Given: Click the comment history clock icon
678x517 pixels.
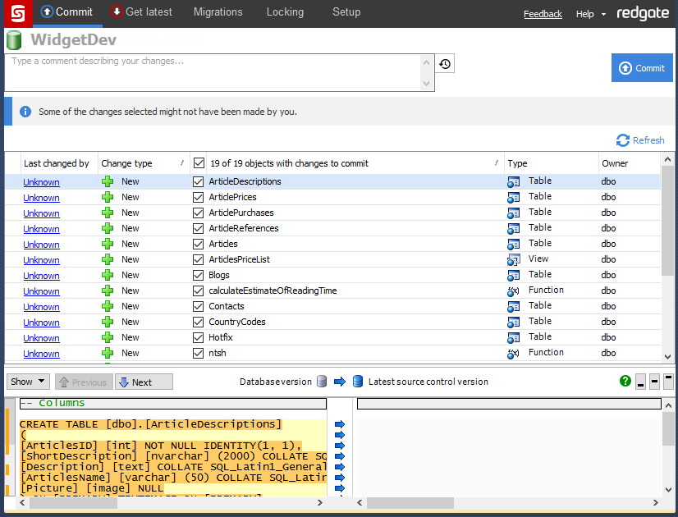Looking at the screenshot, I should click(x=444, y=64).
